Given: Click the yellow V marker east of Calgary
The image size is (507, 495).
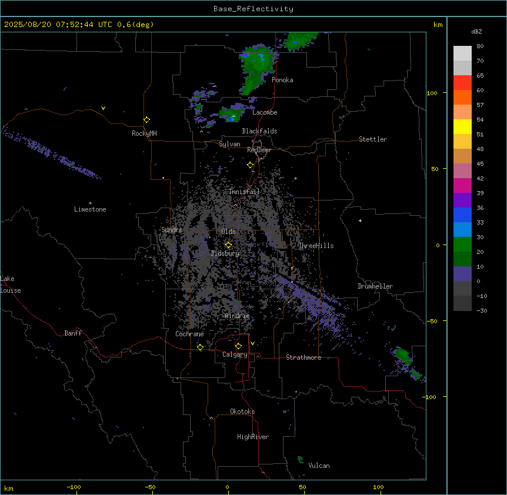Looking at the screenshot, I should click(x=252, y=343).
